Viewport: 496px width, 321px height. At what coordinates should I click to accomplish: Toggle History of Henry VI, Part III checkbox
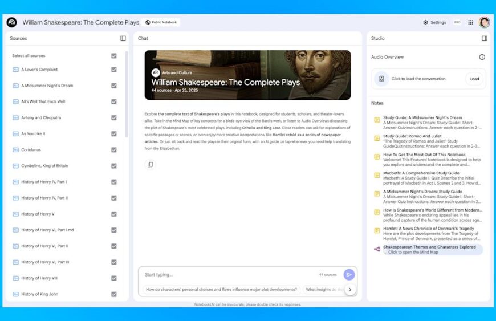[114, 262]
